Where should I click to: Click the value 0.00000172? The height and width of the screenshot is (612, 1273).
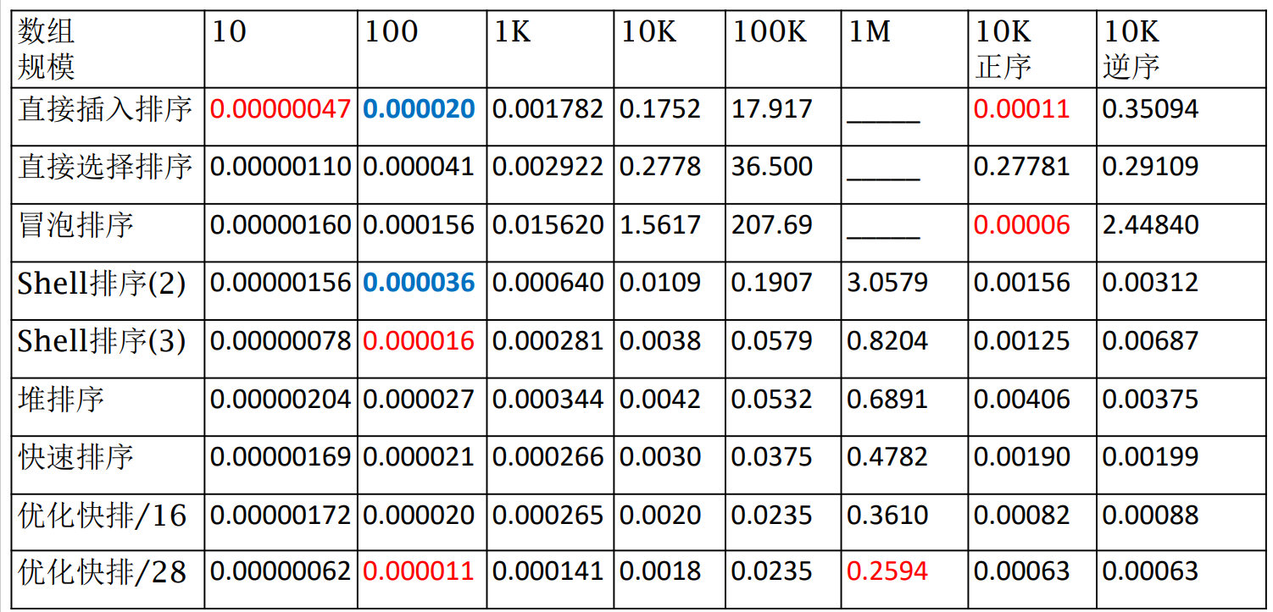click(x=281, y=515)
